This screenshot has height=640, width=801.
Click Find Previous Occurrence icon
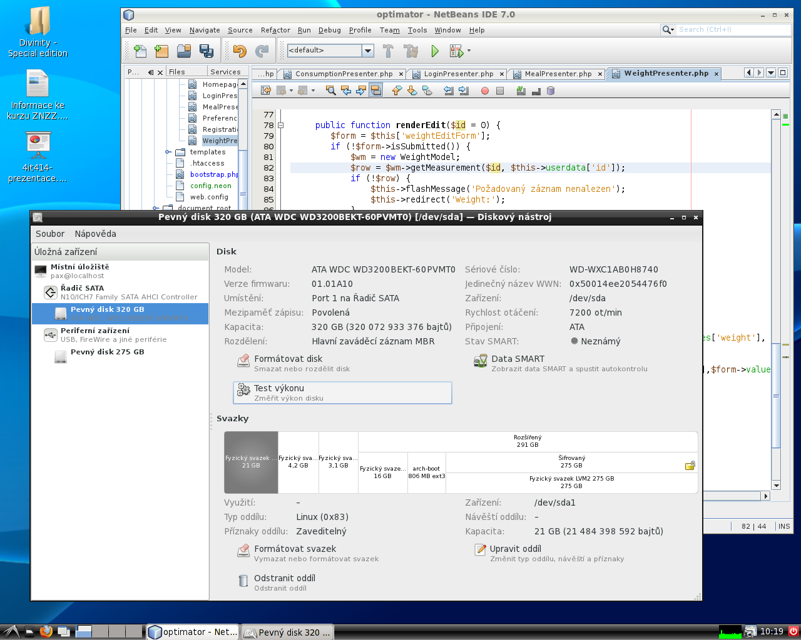tap(346, 91)
